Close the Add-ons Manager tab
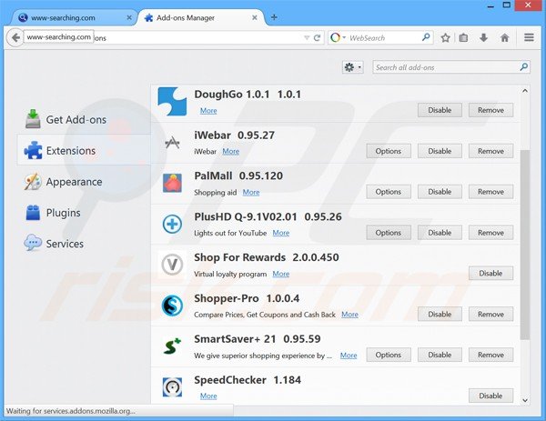The image size is (546, 421). 255,17
